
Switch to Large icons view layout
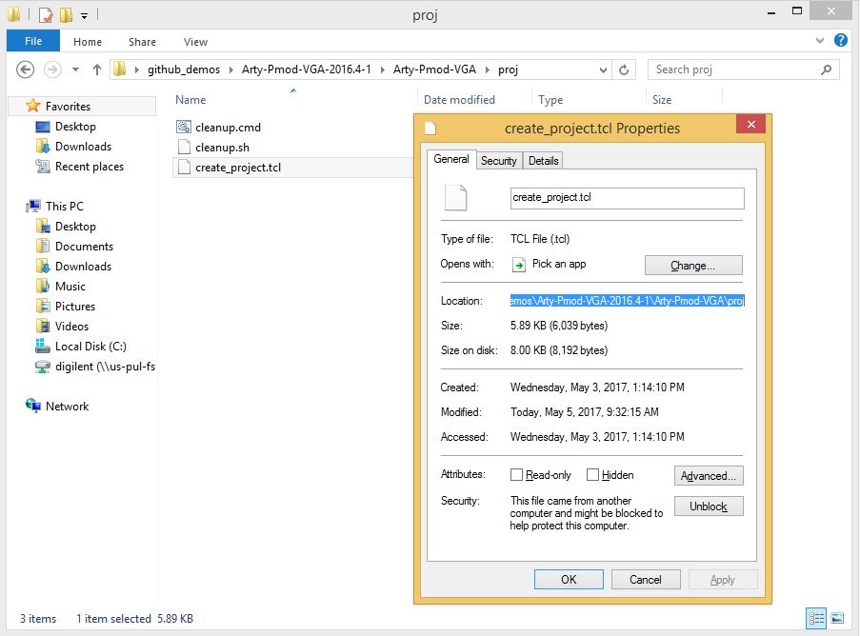pyautogui.click(x=837, y=619)
